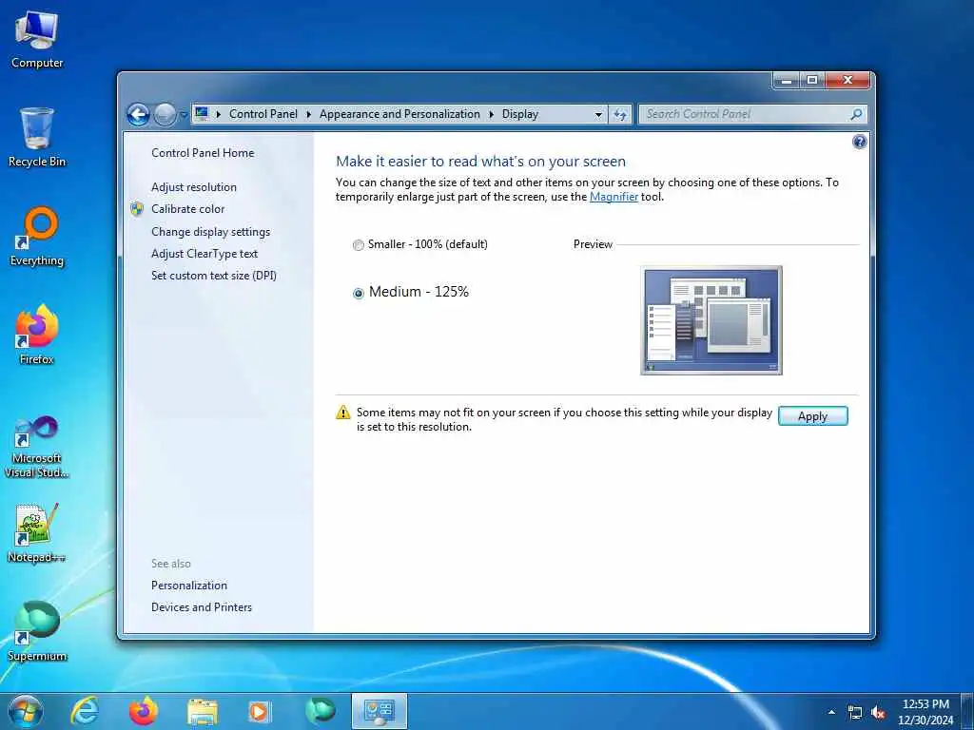Select Medium - 125% option

click(411, 292)
